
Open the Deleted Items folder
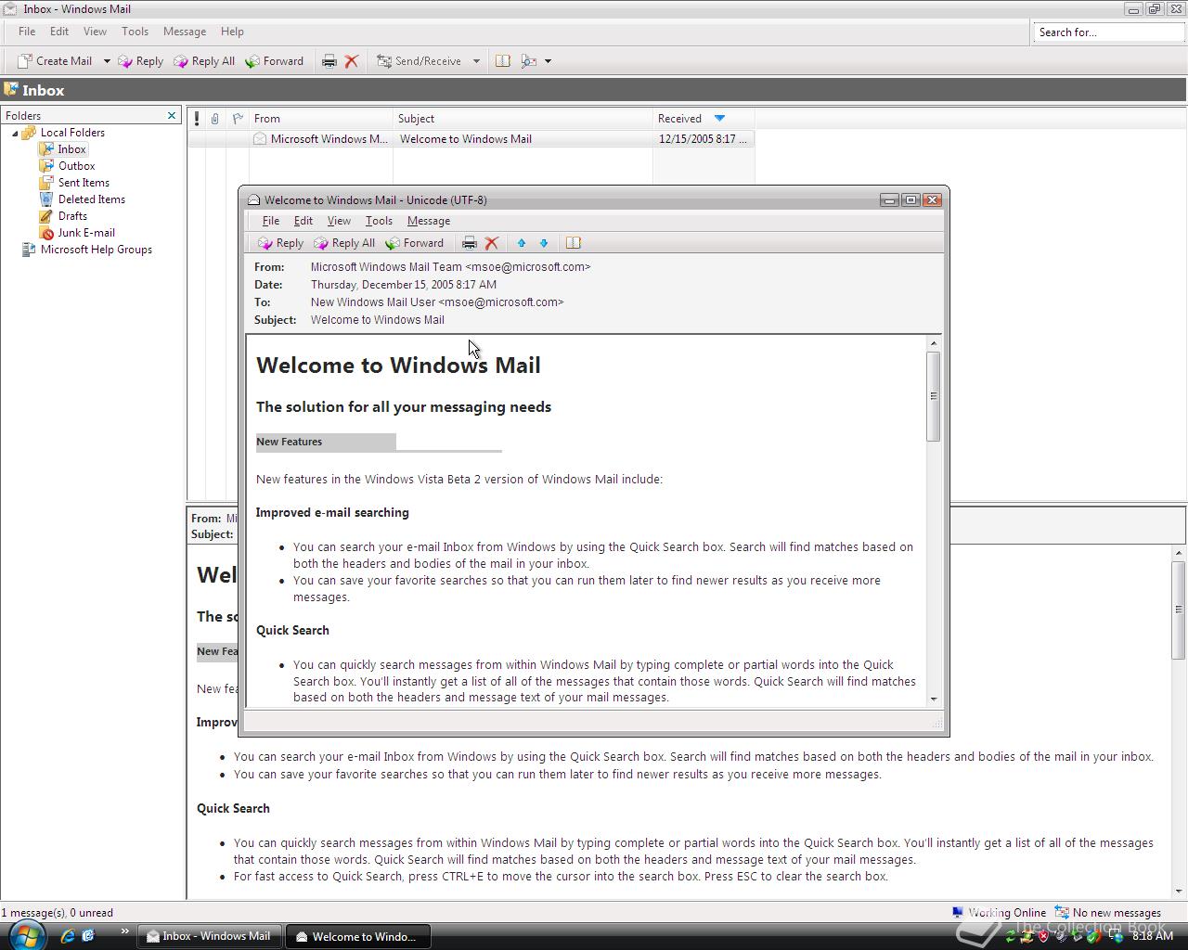pos(82,199)
